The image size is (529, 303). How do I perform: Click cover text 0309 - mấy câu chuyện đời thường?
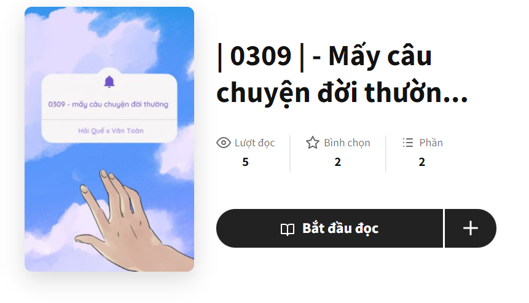click(108, 104)
